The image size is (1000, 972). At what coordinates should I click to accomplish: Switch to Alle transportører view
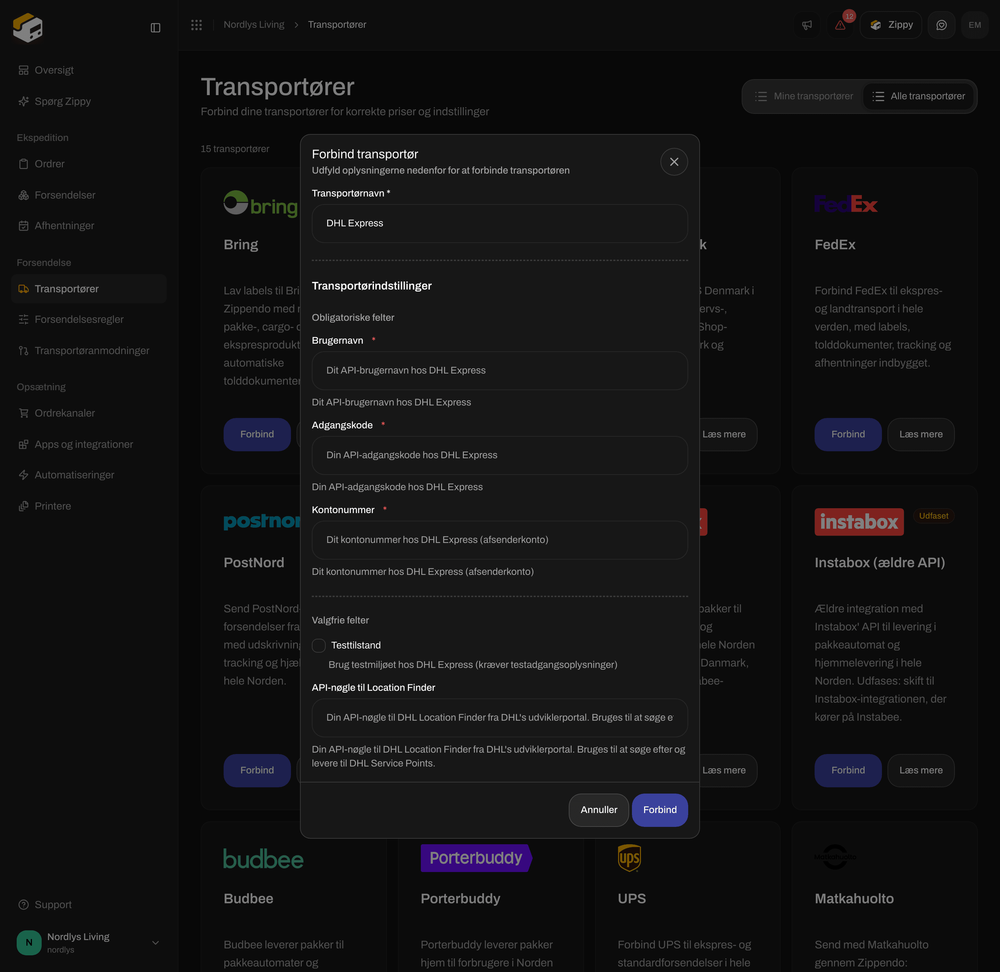[918, 96]
